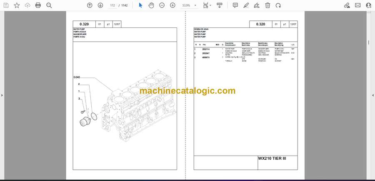Screen dimensions: 375x181
Task: Expand the left navigation pane arrow
Action: pyautogui.click(x=2, y=95)
